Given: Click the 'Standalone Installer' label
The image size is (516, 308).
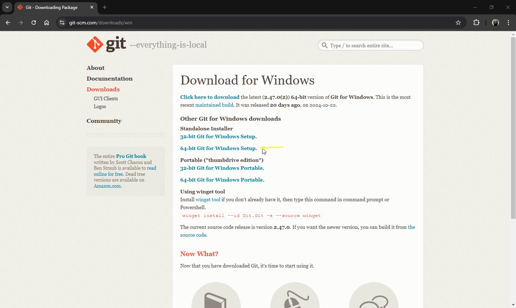Looking at the screenshot, I should [x=207, y=129].
